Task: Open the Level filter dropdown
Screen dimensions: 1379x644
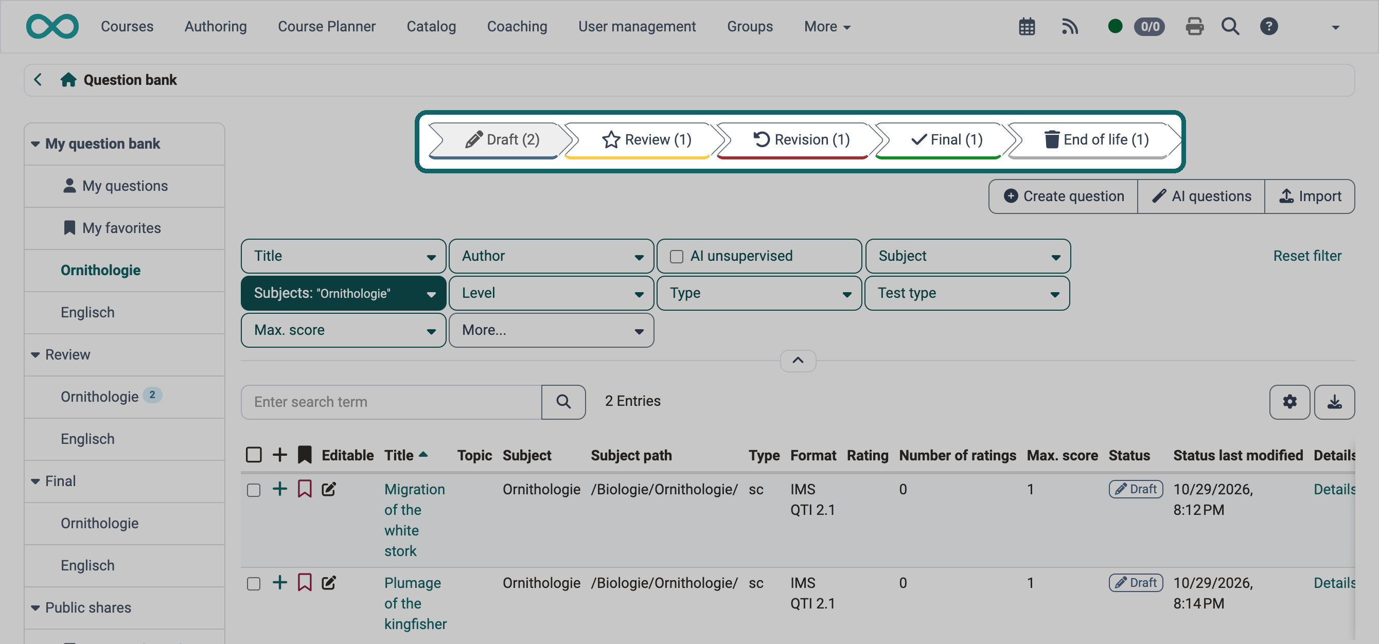Action: [551, 293]
